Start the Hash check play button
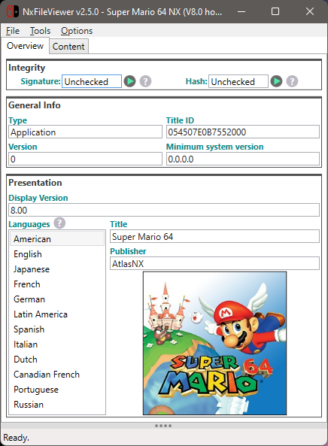The width and height of the screenshot is (328, 446). tap(276, 81)
